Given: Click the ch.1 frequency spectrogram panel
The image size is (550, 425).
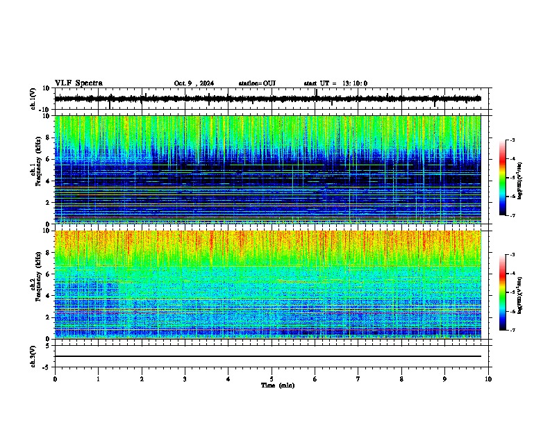Looking at the screenshot, I should [x=268, y=169].
